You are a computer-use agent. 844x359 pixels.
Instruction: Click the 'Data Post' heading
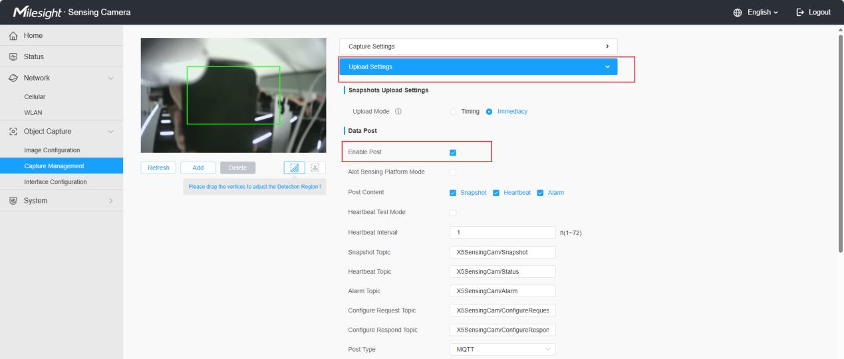pyautogui.click(x=362, y=131)
